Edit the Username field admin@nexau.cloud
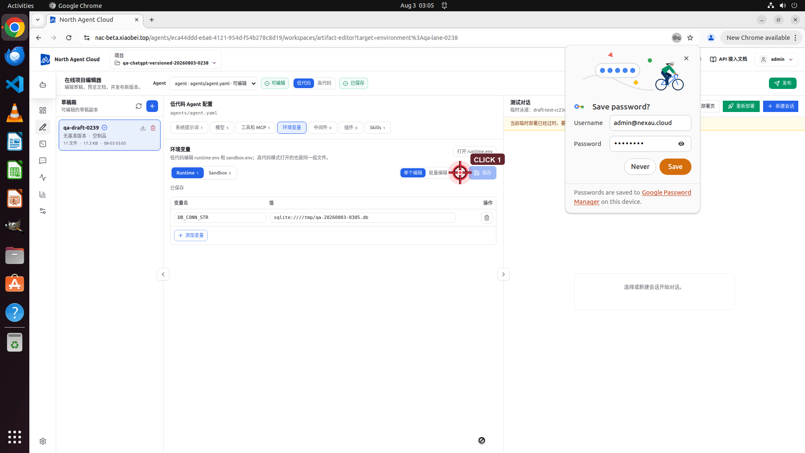Viewport: 805px width, 453px height. coord(650,123)
